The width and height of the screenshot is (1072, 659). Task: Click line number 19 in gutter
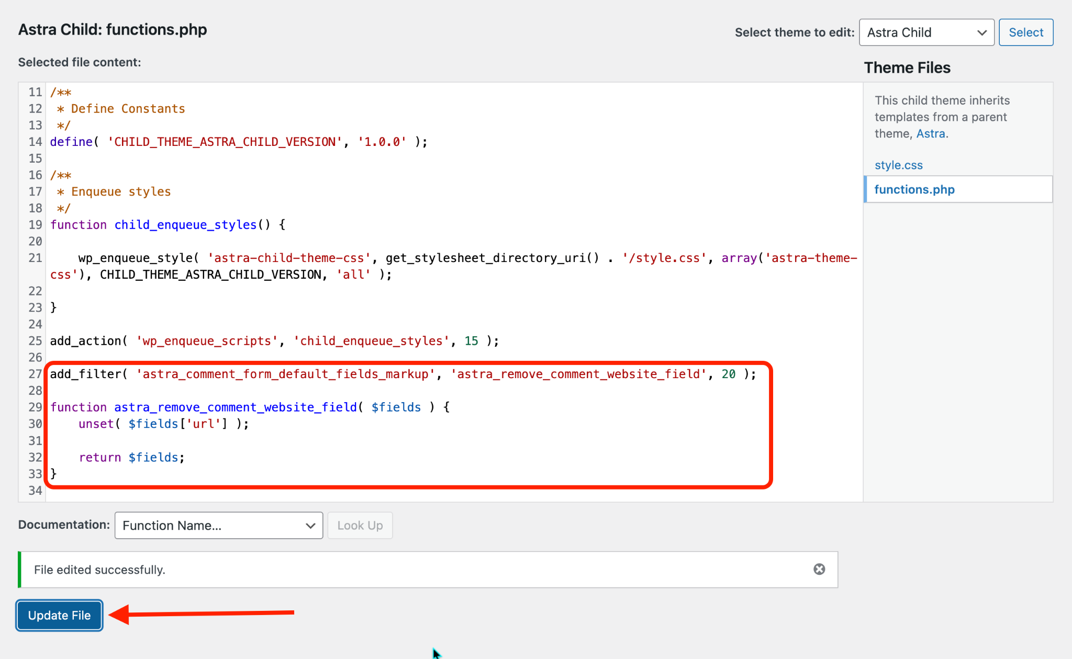click(35, 225)
